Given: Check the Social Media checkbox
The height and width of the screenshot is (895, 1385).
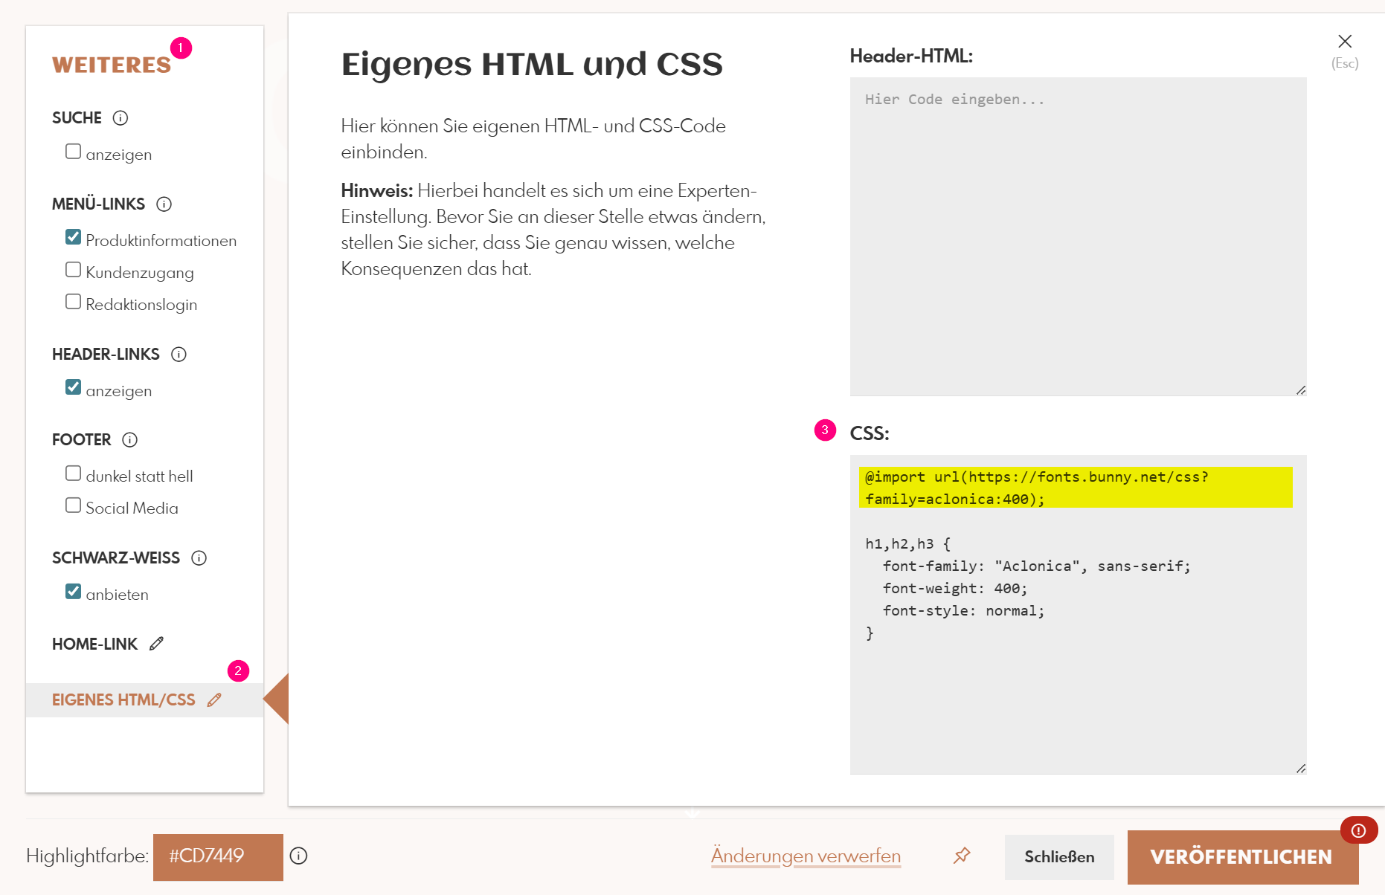Looking at the screenshot, I should click(73, 505).
